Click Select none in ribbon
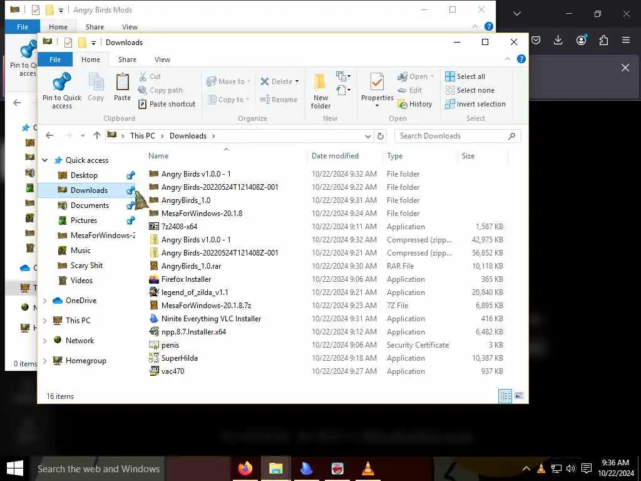This screenshot has height=481, width=641. (470, 90)
